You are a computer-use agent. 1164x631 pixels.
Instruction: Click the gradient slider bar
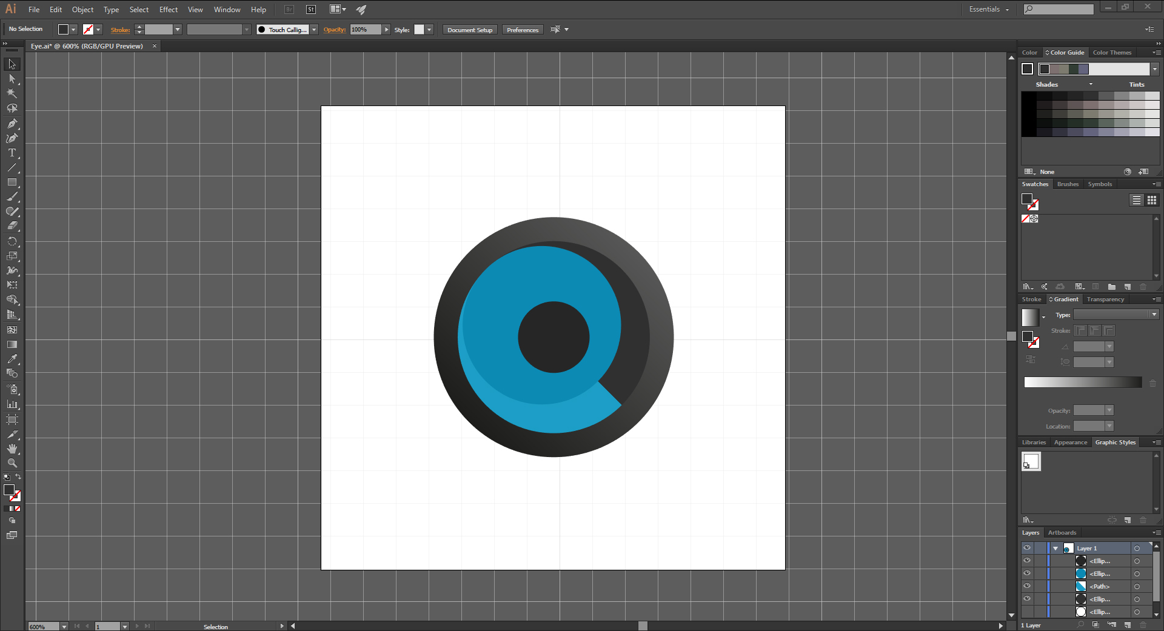click(x=1083, y=382)
